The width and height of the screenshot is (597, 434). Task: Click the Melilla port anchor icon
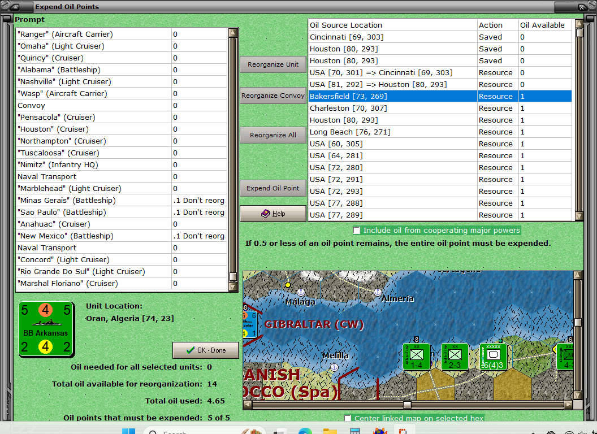pyautogui.click(x=334, y=367)
